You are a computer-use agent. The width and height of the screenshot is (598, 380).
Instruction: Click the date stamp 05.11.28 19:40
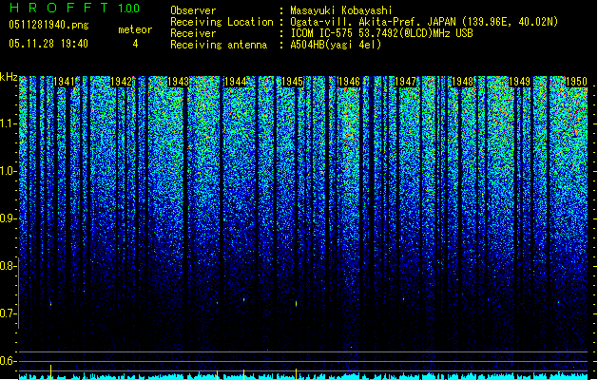[48, 44]
